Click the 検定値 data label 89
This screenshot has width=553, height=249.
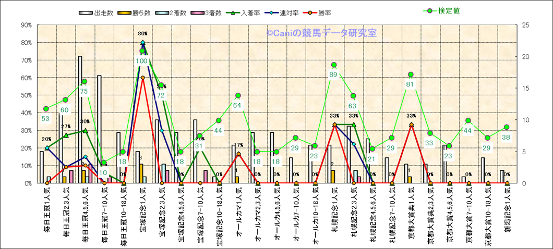point(334,75)
